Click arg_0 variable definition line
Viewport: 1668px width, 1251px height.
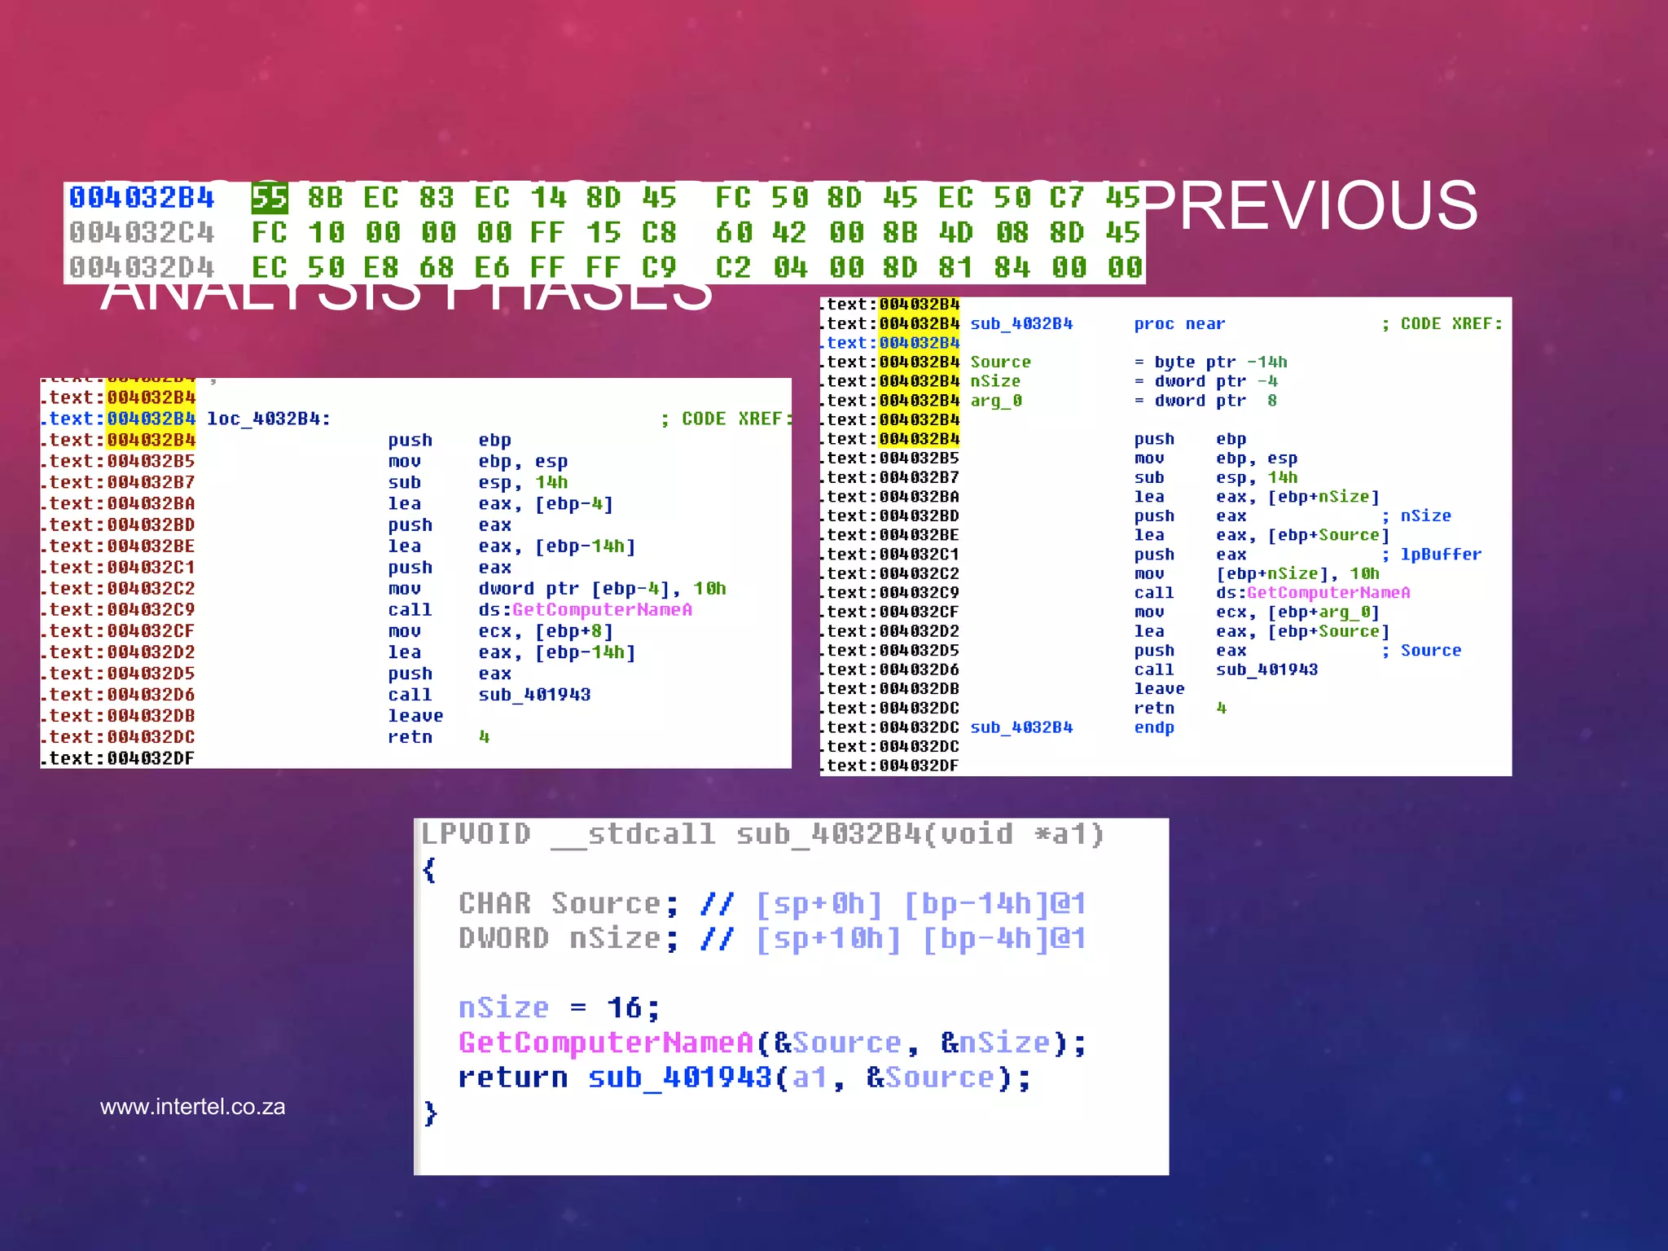click(x=996, y=401)
